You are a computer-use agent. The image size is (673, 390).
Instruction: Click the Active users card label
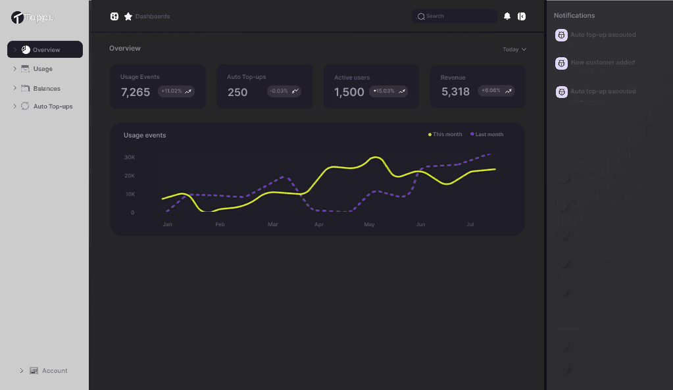352,78
